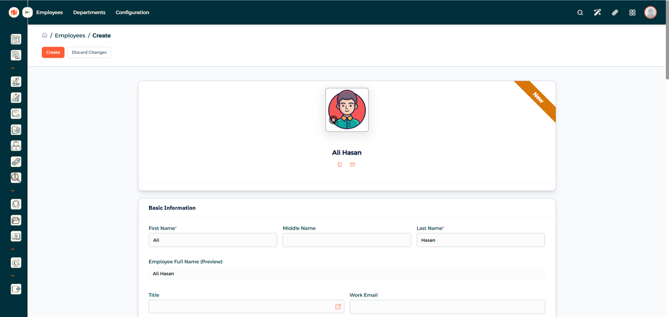The width and height of the screenshot is (669, 317).
Task: Click the Employees breadcrumb link
Action: point(70,36)
